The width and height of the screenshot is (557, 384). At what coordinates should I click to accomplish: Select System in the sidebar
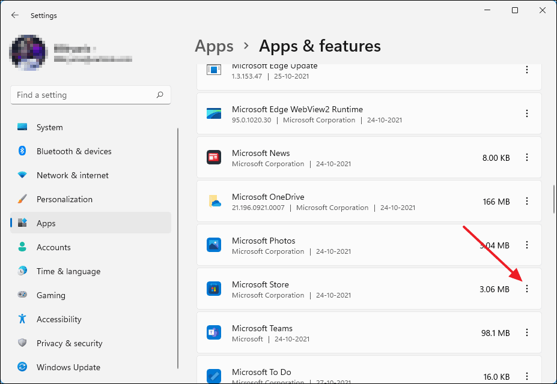49,127
